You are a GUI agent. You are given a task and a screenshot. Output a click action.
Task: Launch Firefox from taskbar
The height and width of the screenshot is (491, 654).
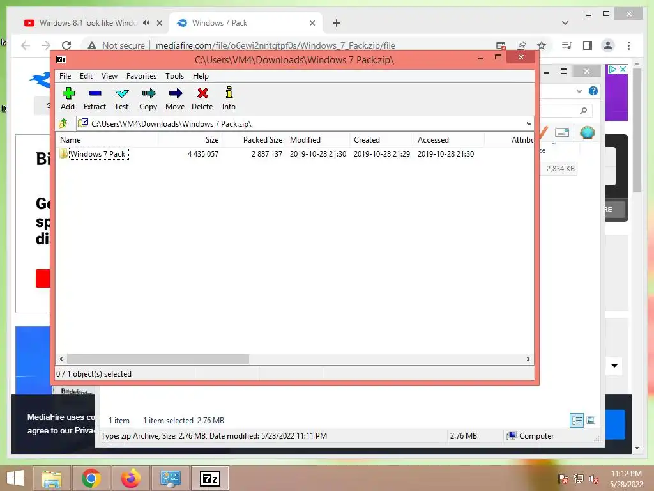(131, 478)
